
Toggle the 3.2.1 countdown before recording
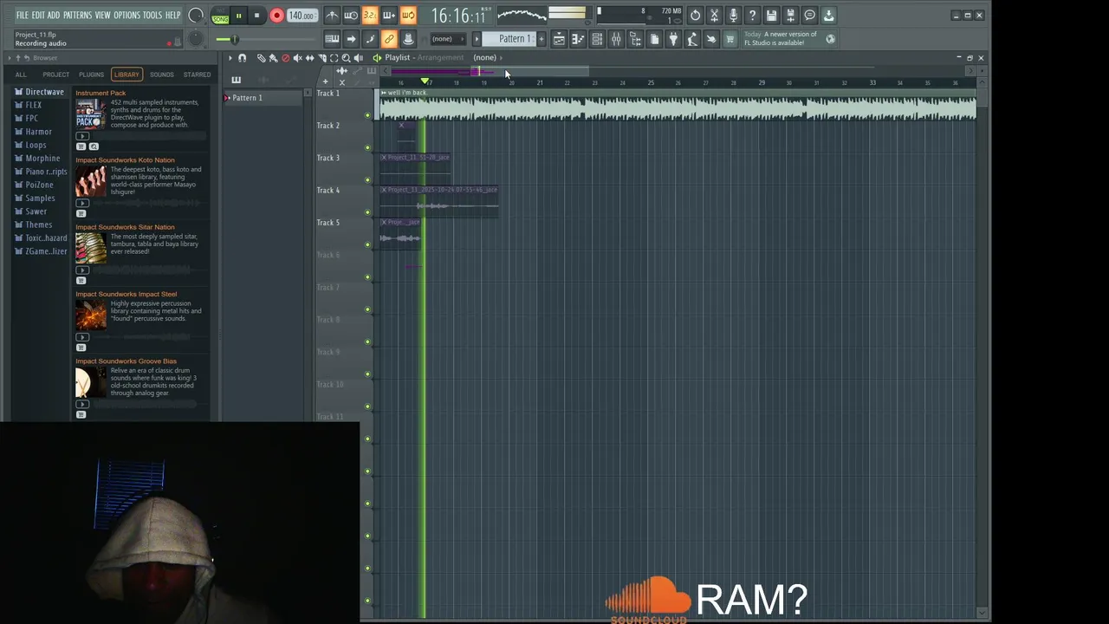click(x=370, y=15)
